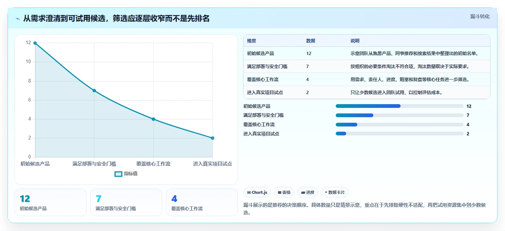Click x-axis label 进入真实项目试点
The width and height of the screenshot is (505, 231).
pyautogui.click(x=213, y=164)
